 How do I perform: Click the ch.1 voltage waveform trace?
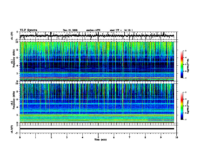(x=97, y=36)
